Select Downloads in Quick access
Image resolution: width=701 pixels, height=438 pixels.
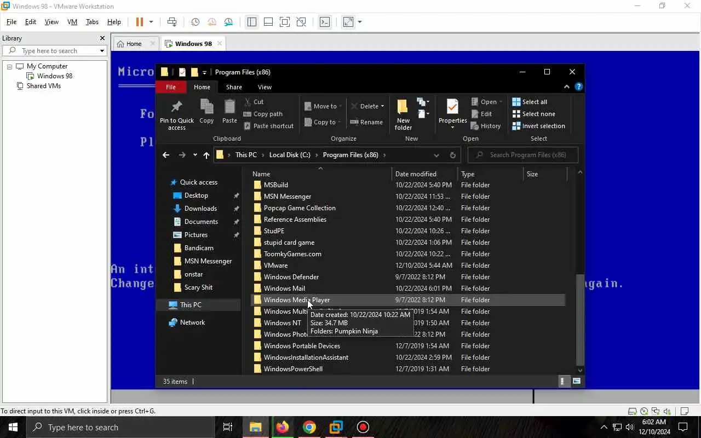click(200, 209)
